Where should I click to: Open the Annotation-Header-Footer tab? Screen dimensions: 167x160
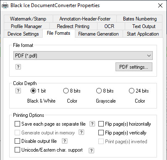click(x=85, y=19)
